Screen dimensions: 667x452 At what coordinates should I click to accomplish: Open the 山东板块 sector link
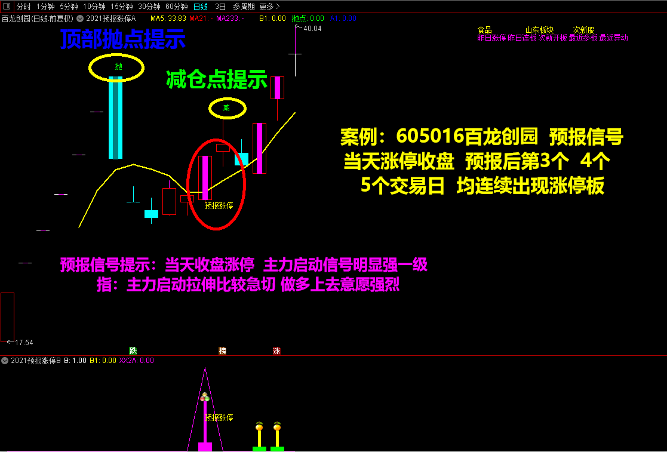539,30
